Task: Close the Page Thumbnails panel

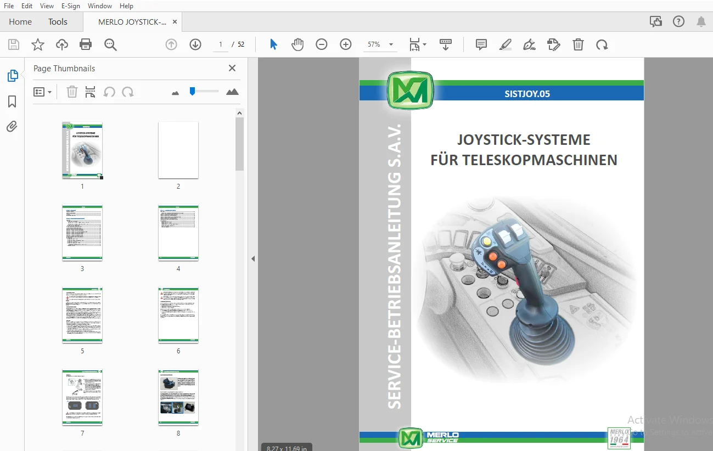Action: (232, 68)
